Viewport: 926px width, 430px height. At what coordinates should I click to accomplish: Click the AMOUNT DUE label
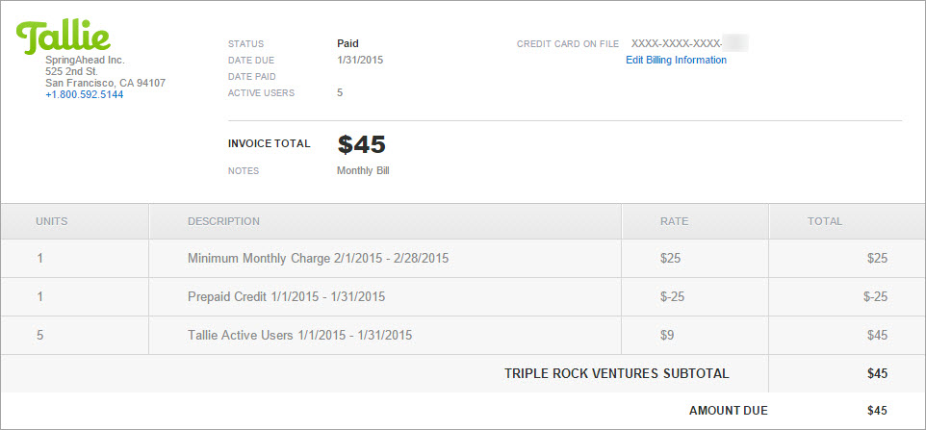tap(729, 411)
